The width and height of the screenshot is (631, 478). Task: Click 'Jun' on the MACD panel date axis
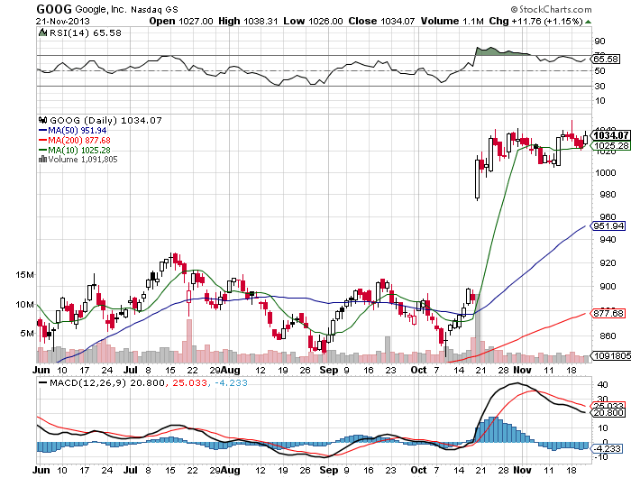[x=41, y=471]
